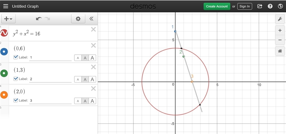Viewport: 286px width, 134px height.
Task: Open the language globe icon
Action: (280, 6)
